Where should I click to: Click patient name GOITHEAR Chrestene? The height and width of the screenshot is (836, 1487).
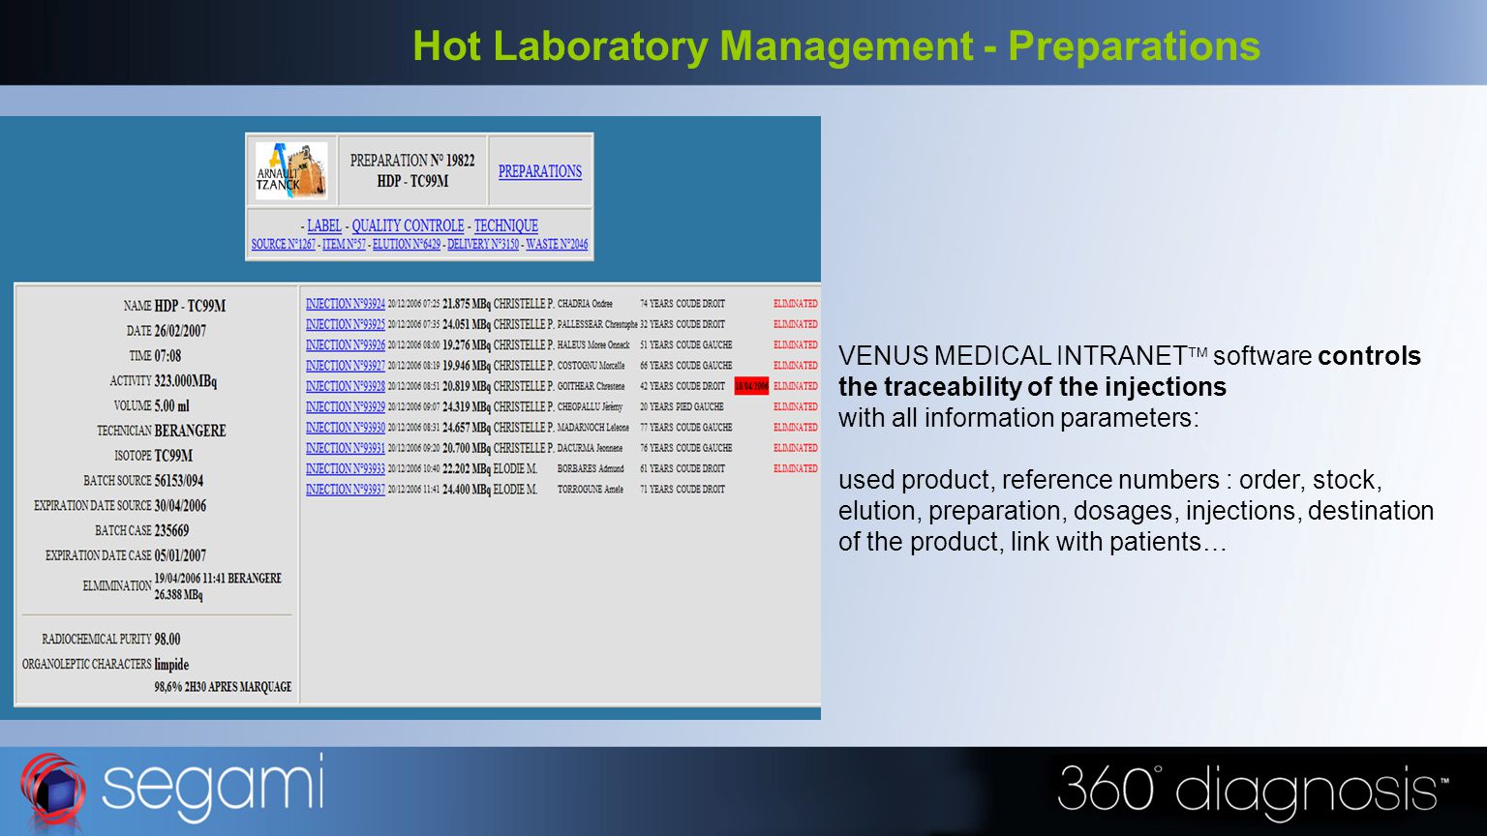(x=592, y=386)
